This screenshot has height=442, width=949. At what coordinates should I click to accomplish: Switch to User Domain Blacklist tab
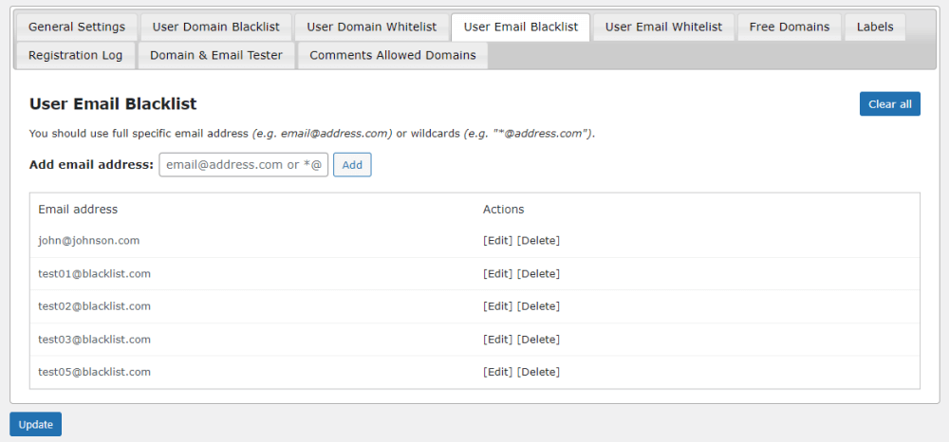(216, 27)
